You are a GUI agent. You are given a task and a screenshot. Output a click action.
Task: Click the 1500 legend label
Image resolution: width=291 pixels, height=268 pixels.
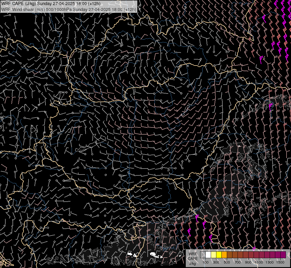[280, 262]
